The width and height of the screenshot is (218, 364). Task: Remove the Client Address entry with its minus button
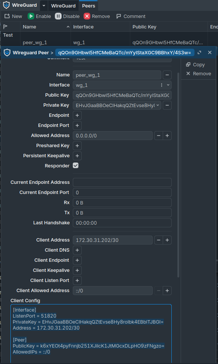click(x=159, y=240)
